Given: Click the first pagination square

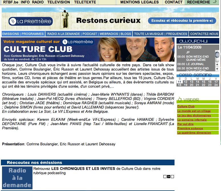Looking at the screenshot, I should coord(165,176).
